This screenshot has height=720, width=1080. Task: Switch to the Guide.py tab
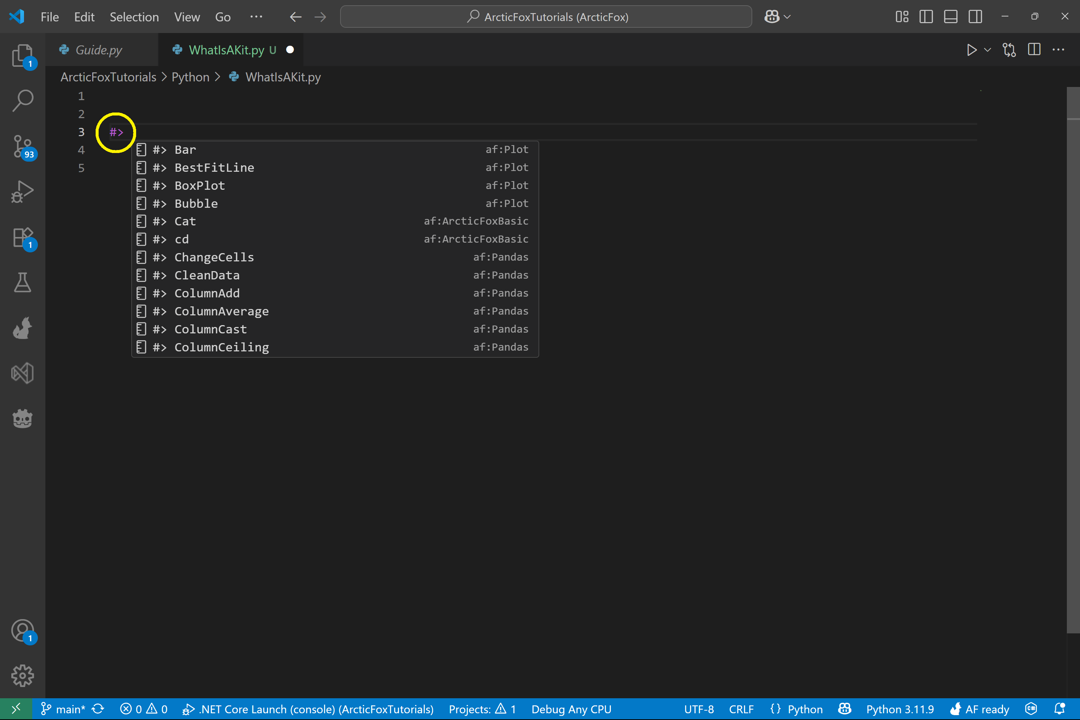click(x=99, y=49)
